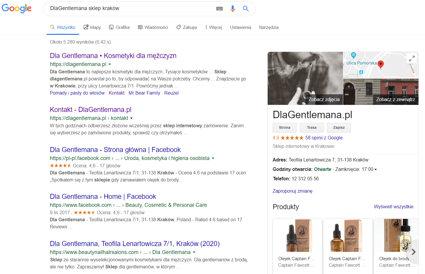Open the Mapy tab
This screenshot has height=274, width=425.
[x=92, y=27]
